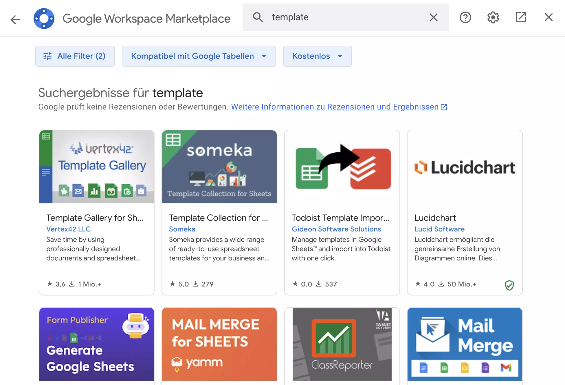
Task: Click the search magnifier icon
Action: point(258,17)
